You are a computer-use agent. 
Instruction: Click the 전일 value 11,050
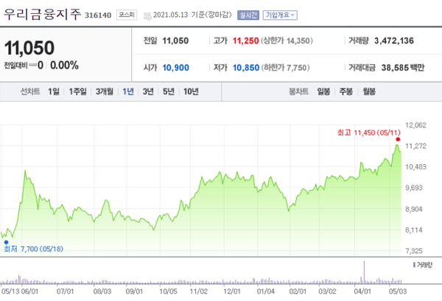coord(175,40)
